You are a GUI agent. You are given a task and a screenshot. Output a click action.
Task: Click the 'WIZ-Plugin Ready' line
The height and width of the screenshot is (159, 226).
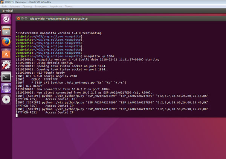tap(40, 73)
